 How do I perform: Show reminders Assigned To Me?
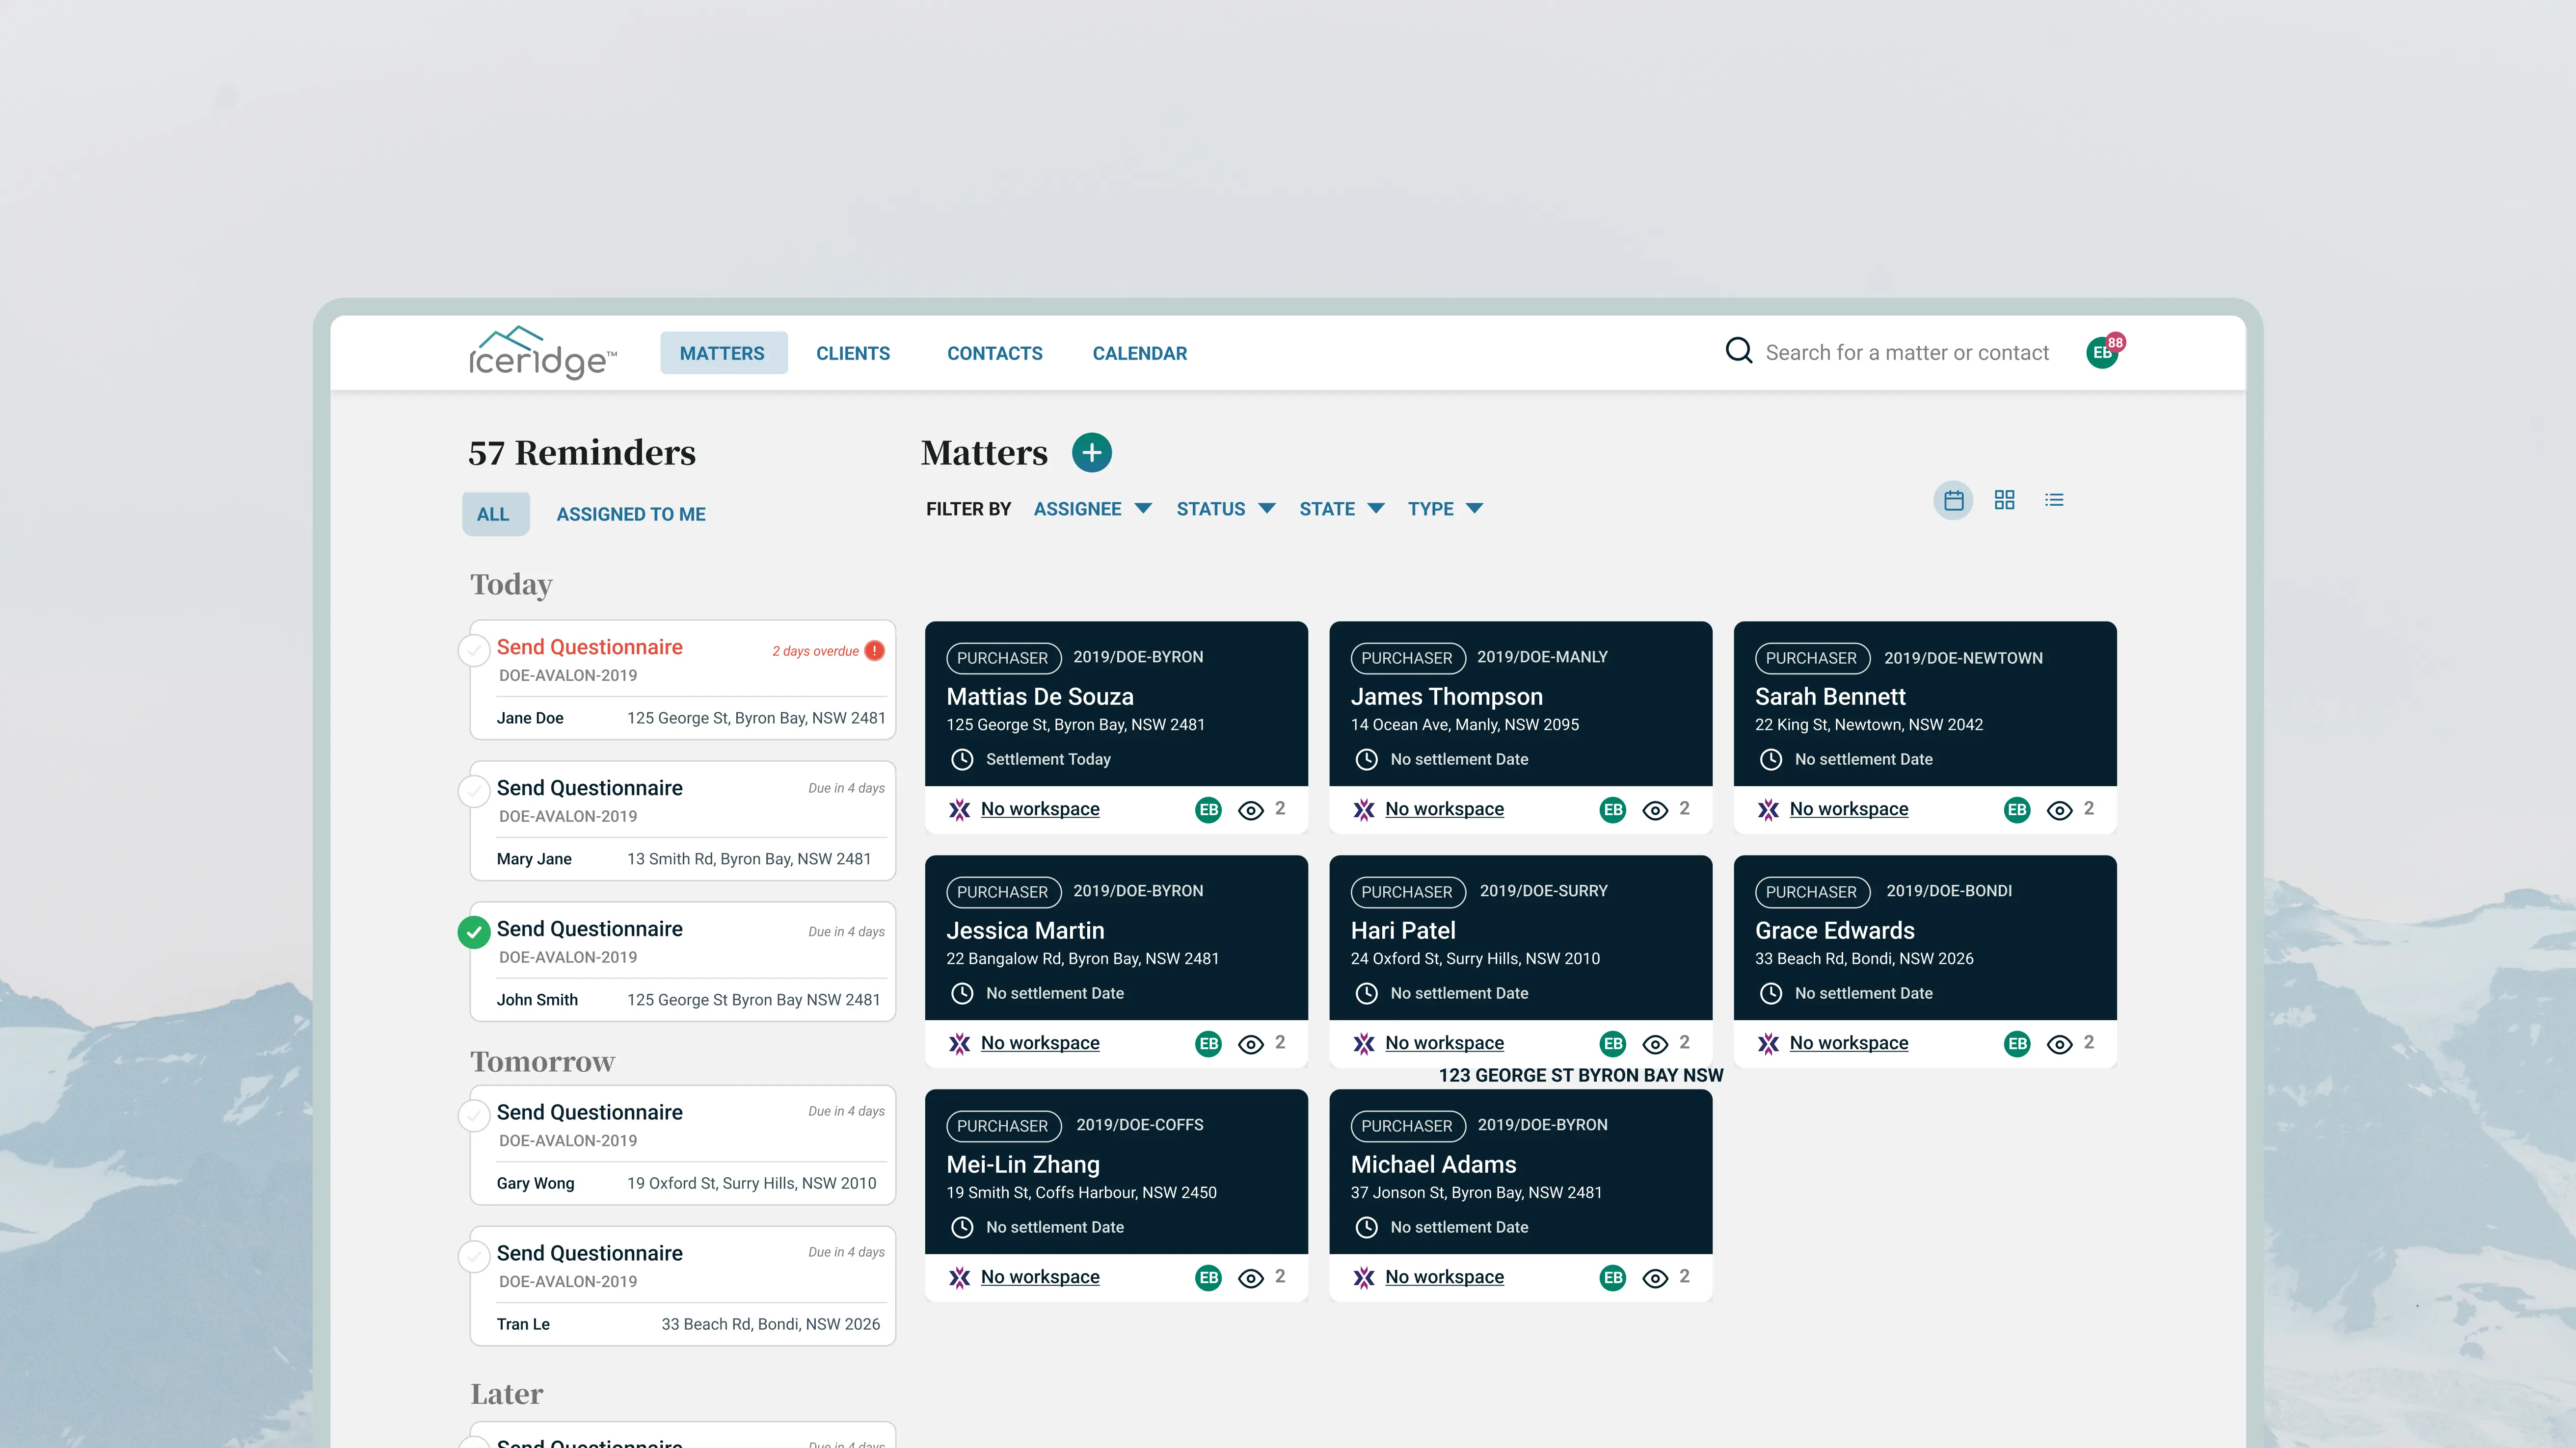coord(631,514)
